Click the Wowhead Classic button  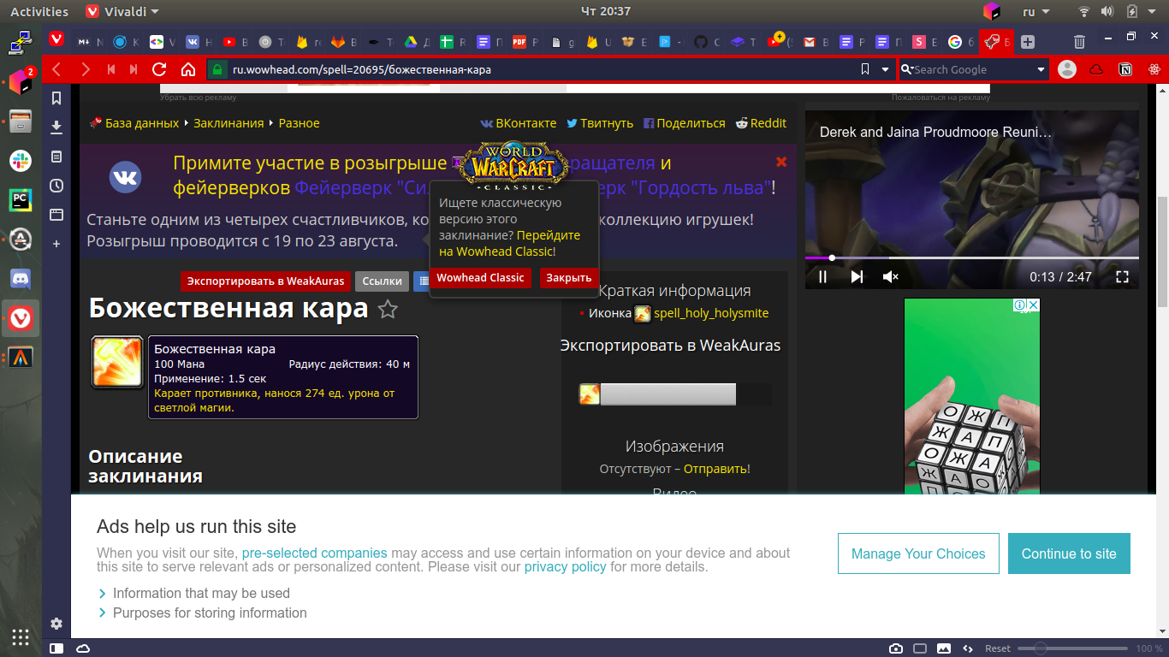(x=480, y=278)
